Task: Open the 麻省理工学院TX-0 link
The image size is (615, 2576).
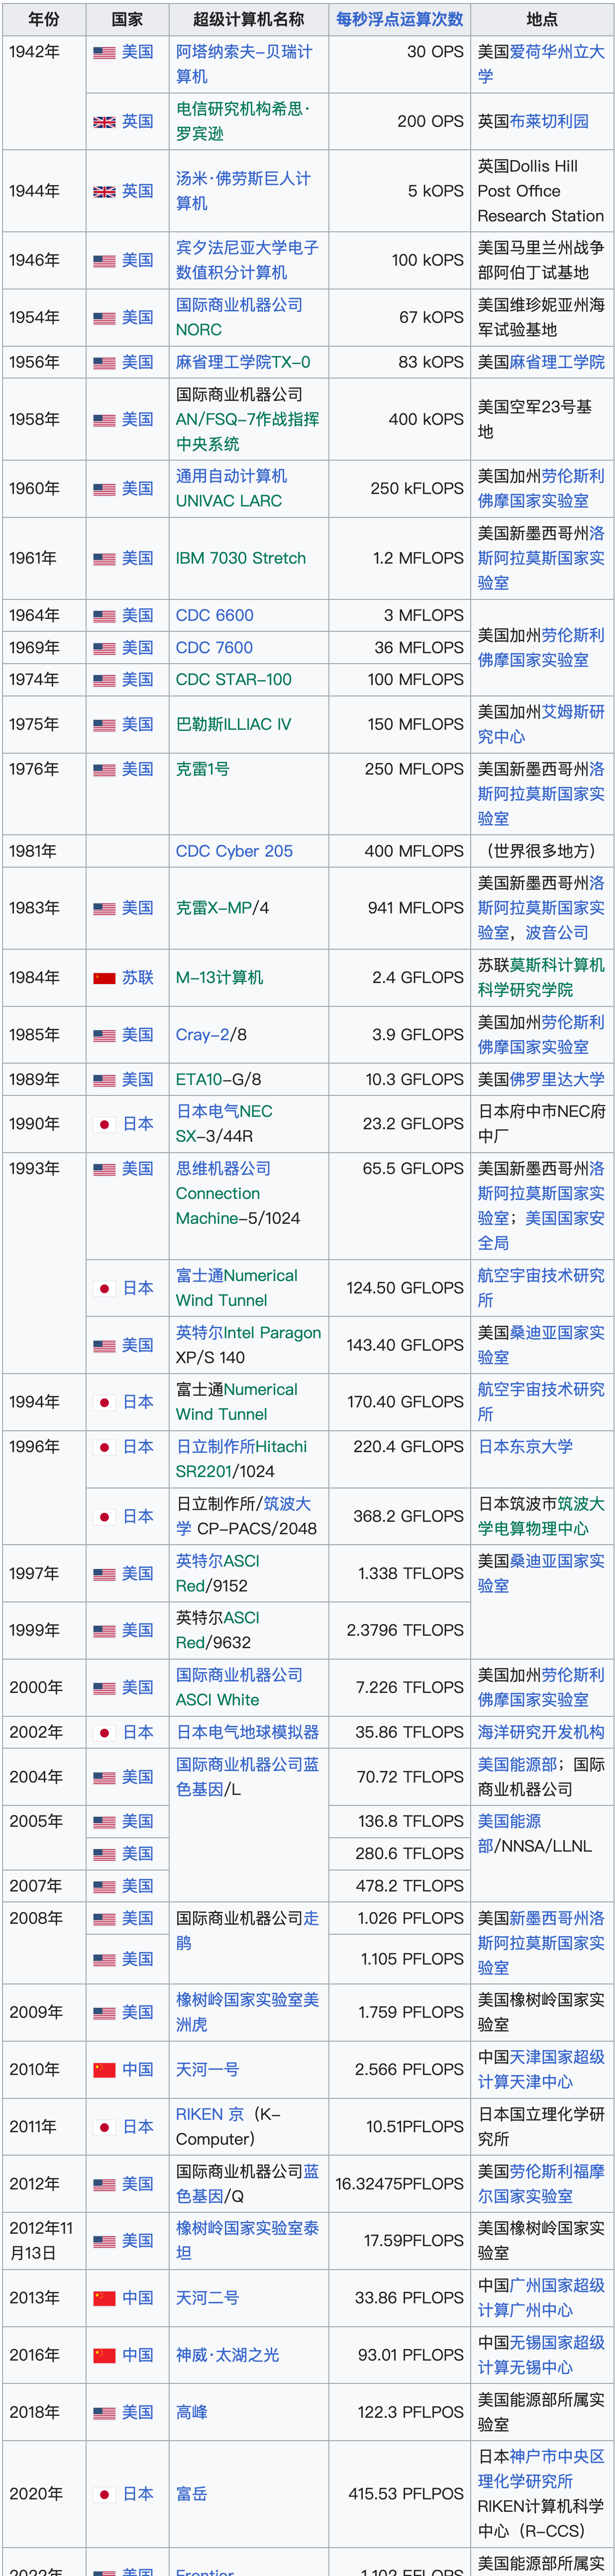Action: (243, 362)
